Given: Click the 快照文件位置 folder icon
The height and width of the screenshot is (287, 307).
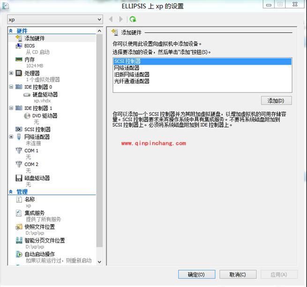Looking at the screenshot, I should [x=19, y=227].
